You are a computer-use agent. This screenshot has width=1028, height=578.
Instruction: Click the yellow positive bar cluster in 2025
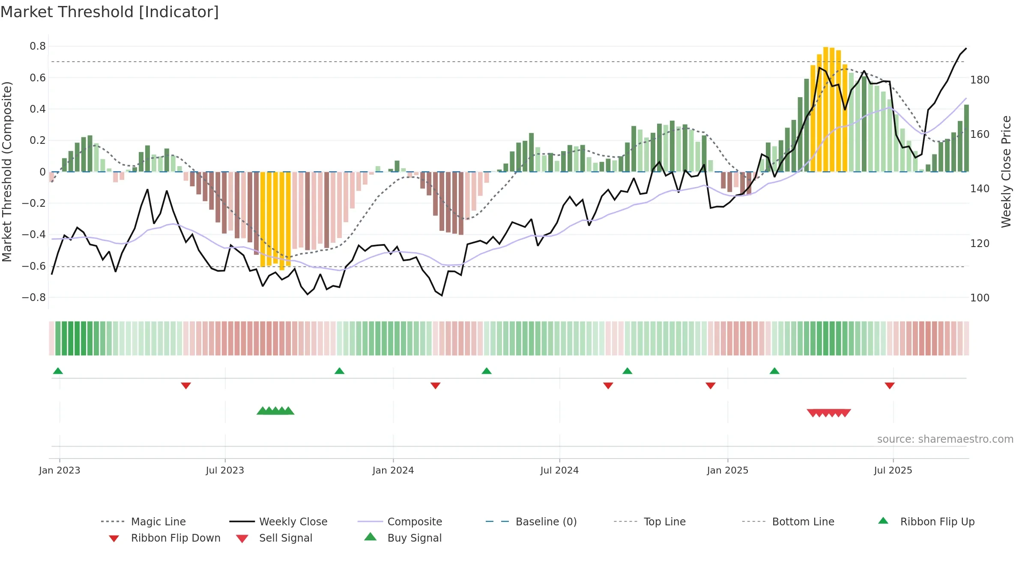click(x=829, y=109)
